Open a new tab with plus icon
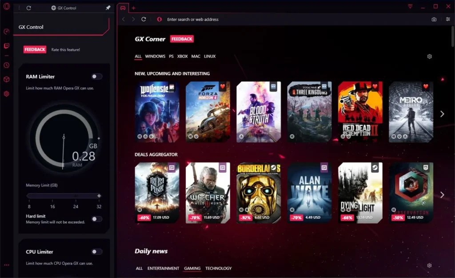 (x=133, y=8)
